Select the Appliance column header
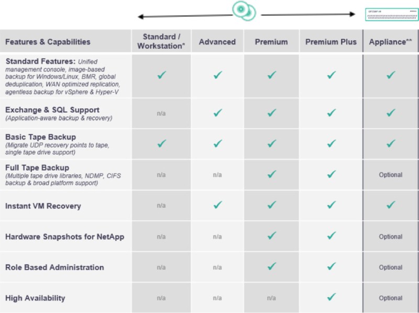This screenshot has height=313, width=419. tap(390, 42)
